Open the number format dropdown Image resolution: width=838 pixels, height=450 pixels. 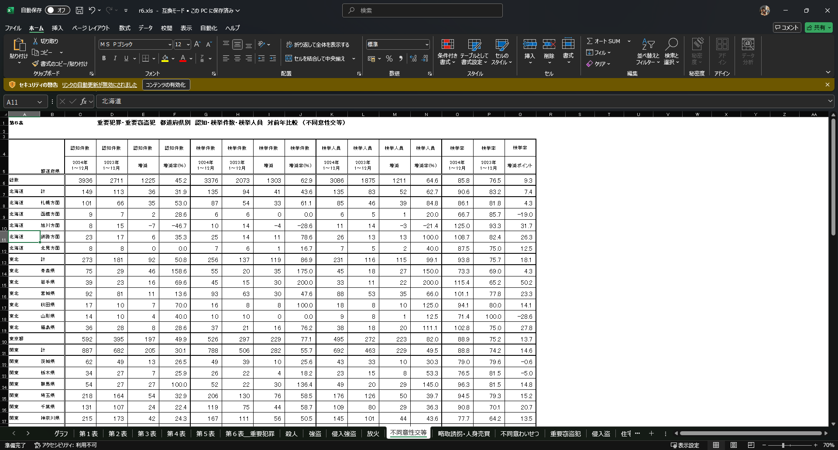tap(427, 44)
